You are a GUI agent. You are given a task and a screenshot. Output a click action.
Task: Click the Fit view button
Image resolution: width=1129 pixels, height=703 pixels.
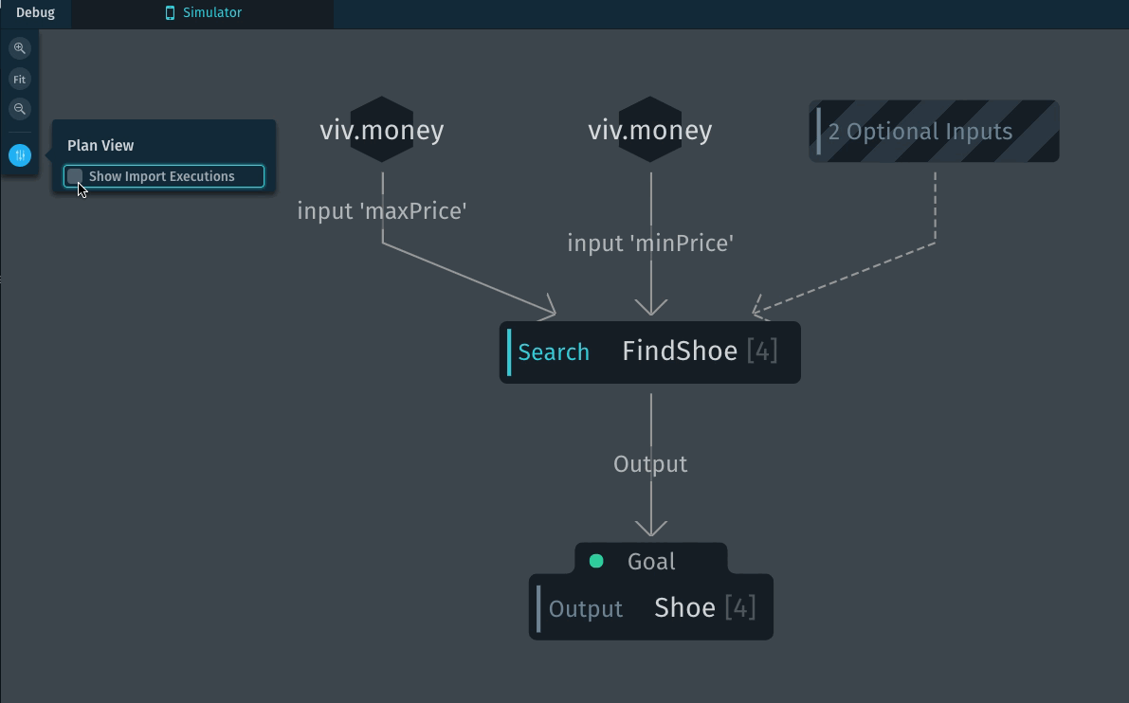click(20, 80)
